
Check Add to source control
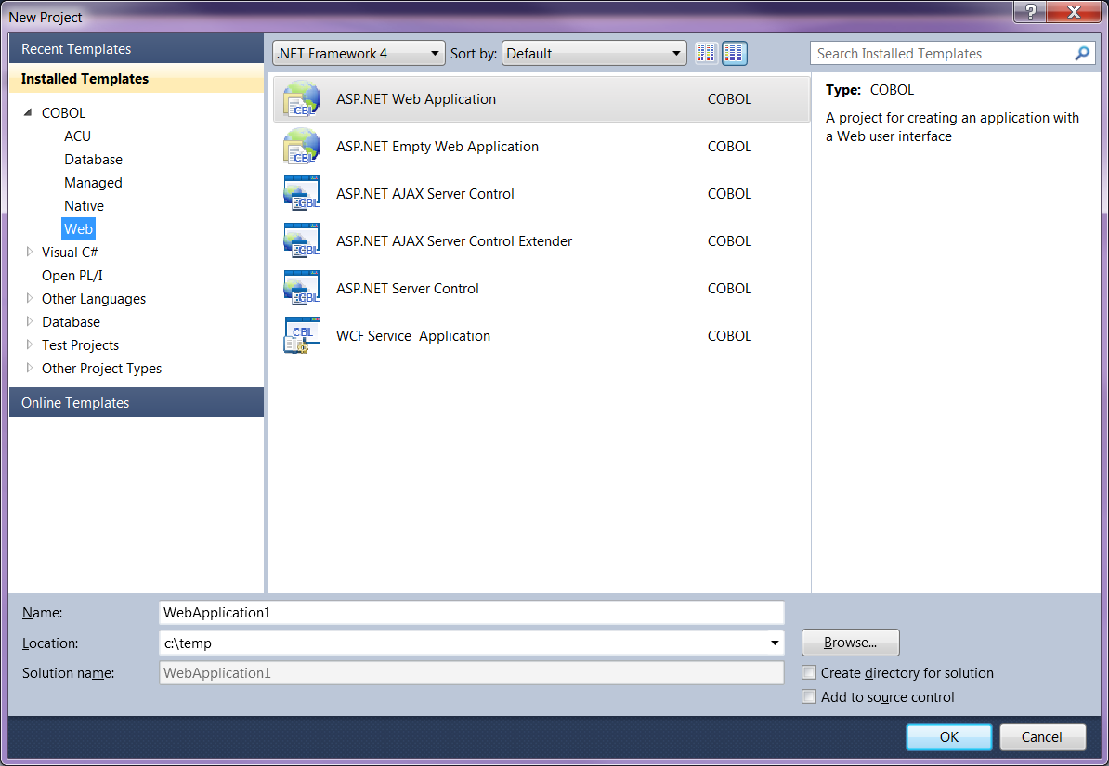809,696
